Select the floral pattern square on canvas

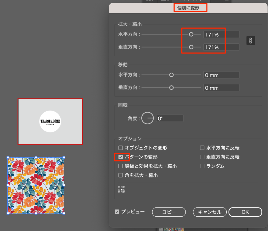[36, 185]
